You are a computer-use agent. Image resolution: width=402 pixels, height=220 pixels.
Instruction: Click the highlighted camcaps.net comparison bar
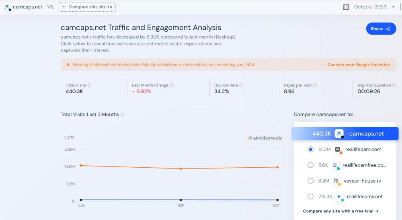345,134
